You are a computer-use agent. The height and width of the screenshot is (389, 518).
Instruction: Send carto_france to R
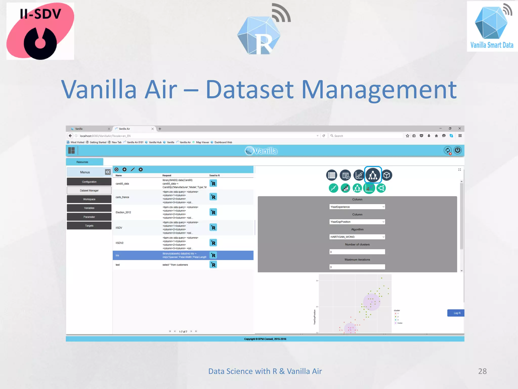coord(213,197)
